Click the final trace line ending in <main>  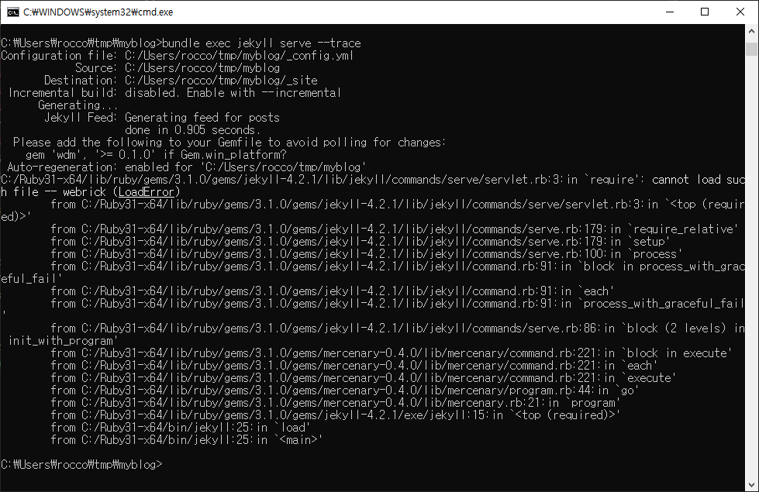(x=186, y=439)
